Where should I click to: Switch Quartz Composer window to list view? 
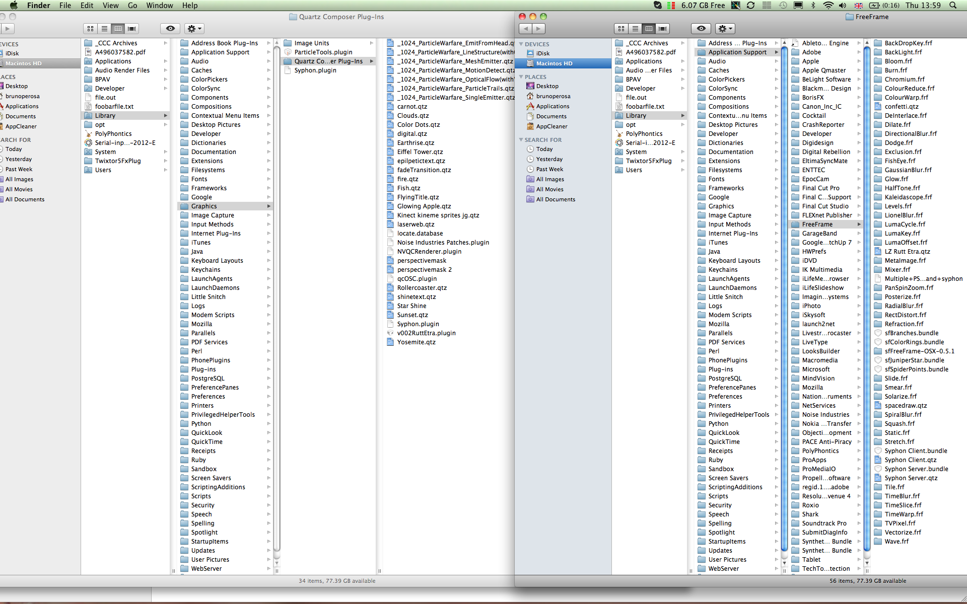[x=104, y=29]
